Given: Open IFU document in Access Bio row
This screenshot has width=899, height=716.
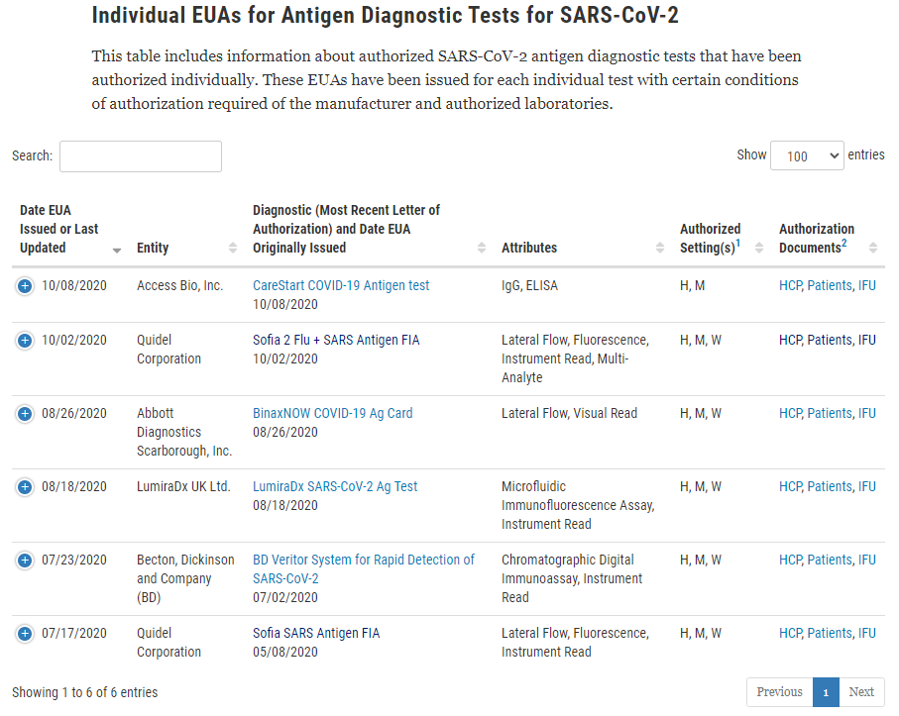Looking at the screenshot, I should 867,285.
